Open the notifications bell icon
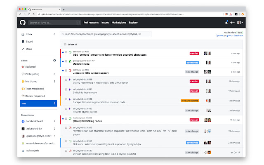 pyautogui.click(x=226, y=22)
